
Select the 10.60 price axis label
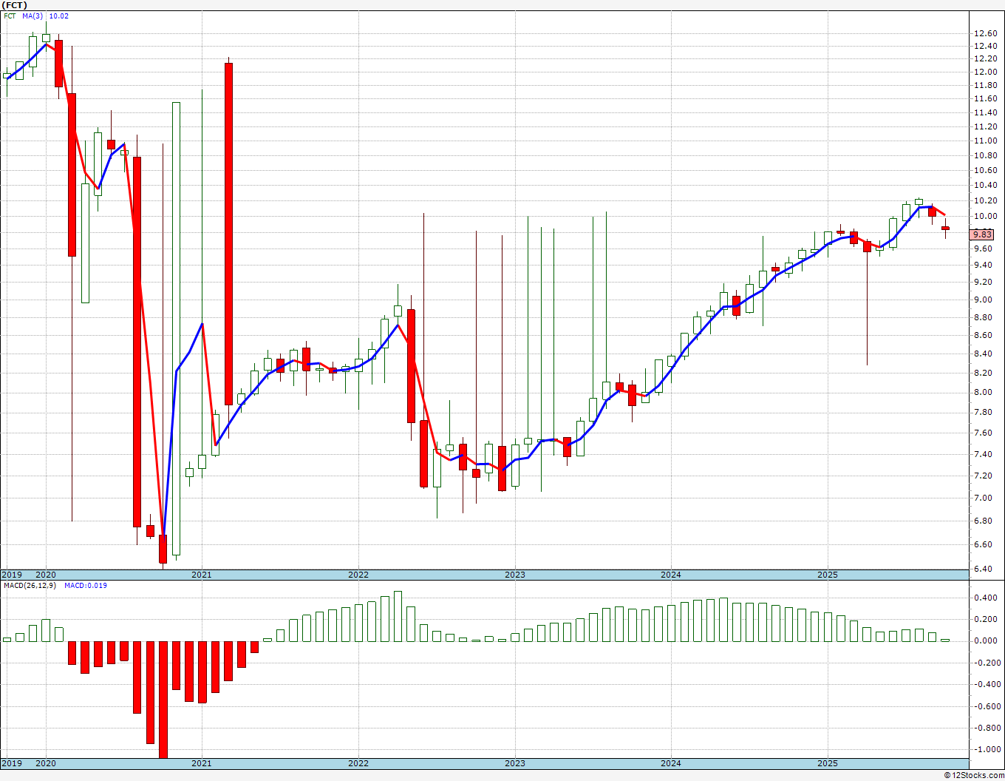click(985, 170)
